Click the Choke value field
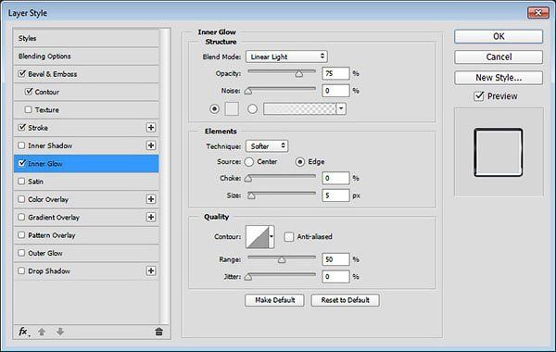 click(x=335, y=178)
